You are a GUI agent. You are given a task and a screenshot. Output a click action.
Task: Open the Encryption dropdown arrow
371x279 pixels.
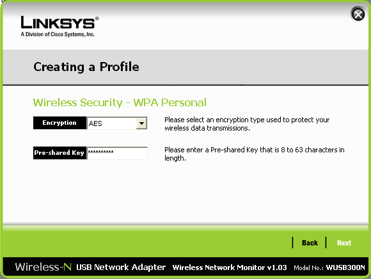pos(141,124)
